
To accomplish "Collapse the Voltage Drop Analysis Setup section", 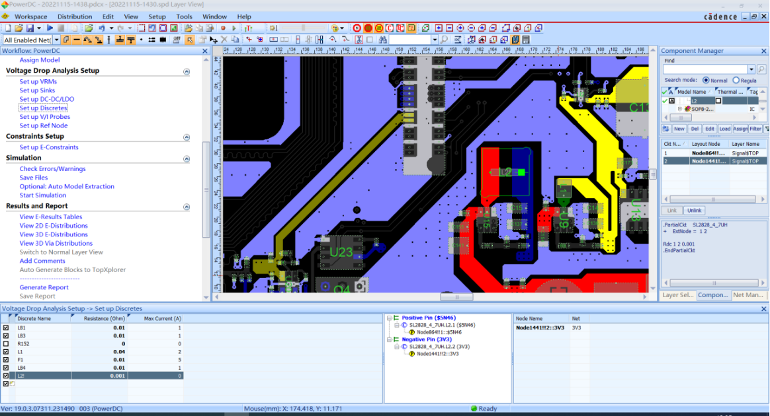I will (x=187, y=71).
